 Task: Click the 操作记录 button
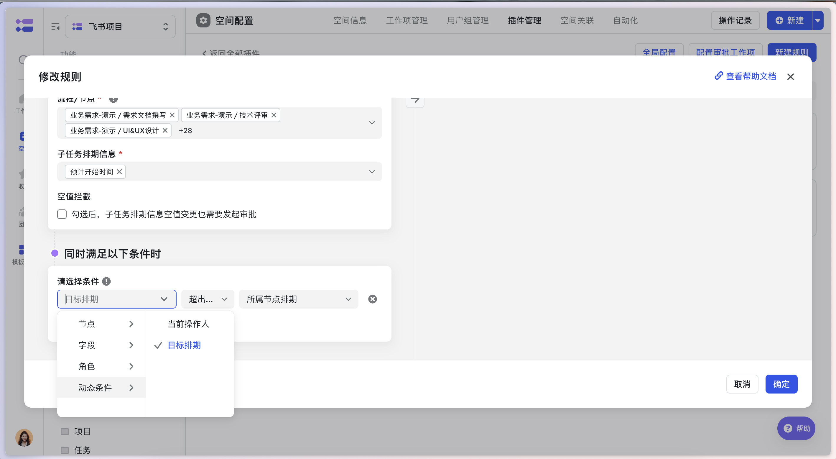735,20
